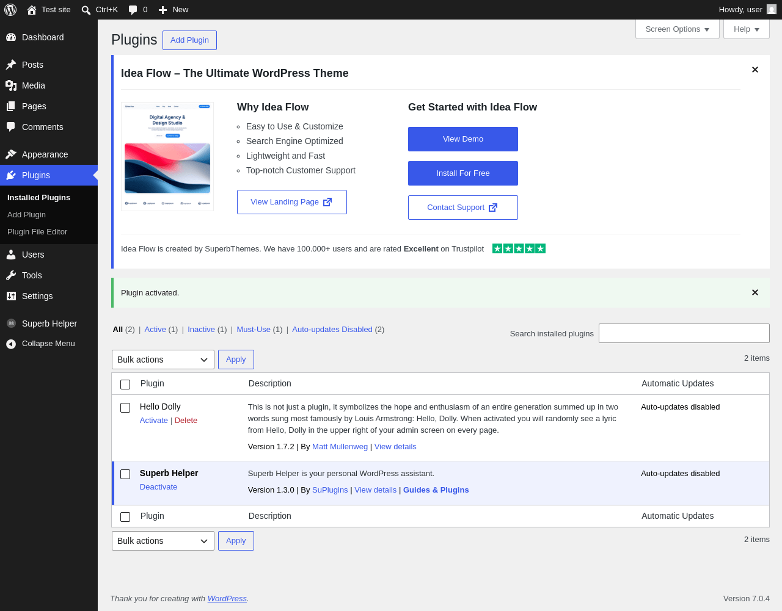
Task: Filter plugins by Must-Use
Action: [254, 330]
